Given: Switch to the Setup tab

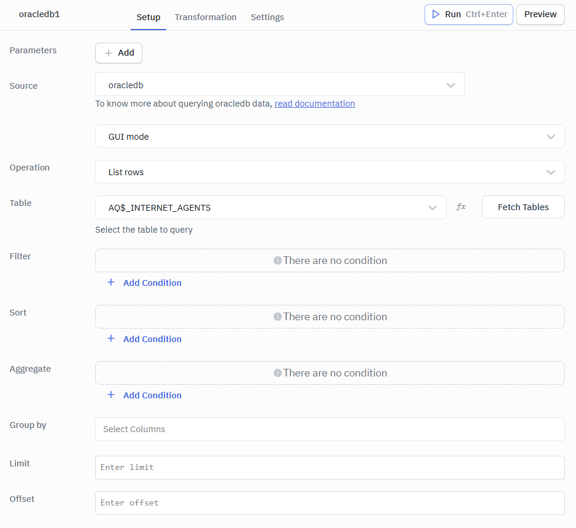Looking at the screenshot, I should click(148, 17).
